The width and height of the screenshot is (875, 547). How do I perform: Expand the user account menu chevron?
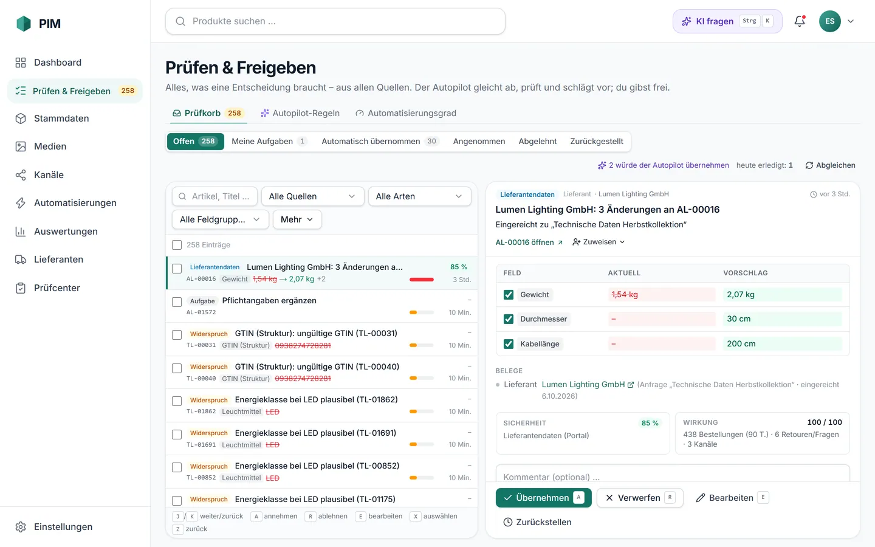(851, 21)
